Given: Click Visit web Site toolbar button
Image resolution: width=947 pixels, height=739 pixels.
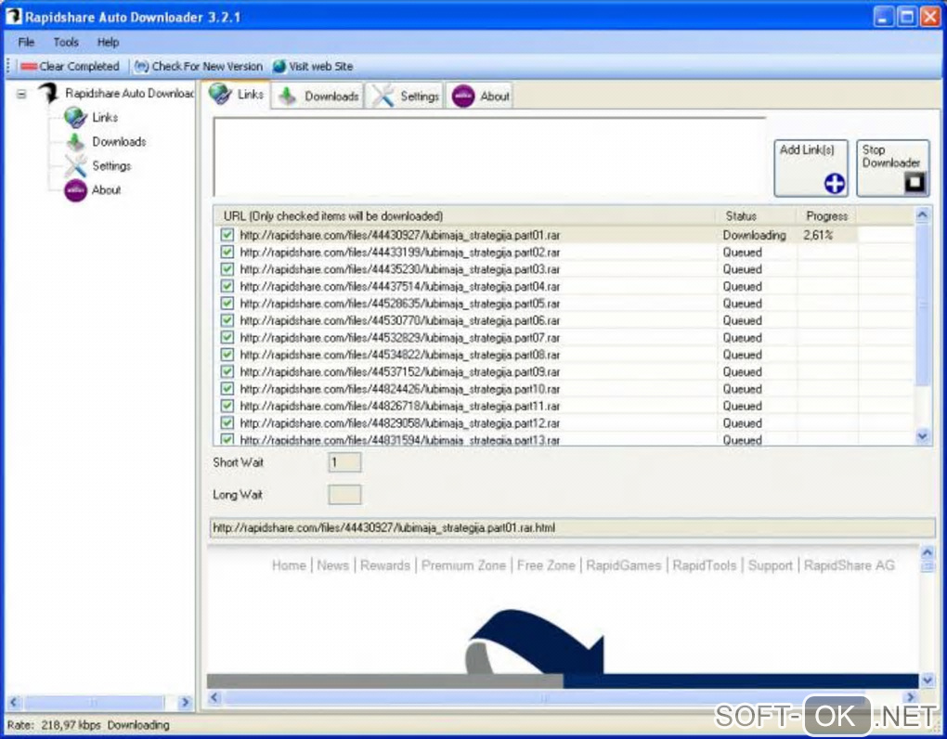Looking at the screenshot, I should pyautogui.click(x=313, y=67).
